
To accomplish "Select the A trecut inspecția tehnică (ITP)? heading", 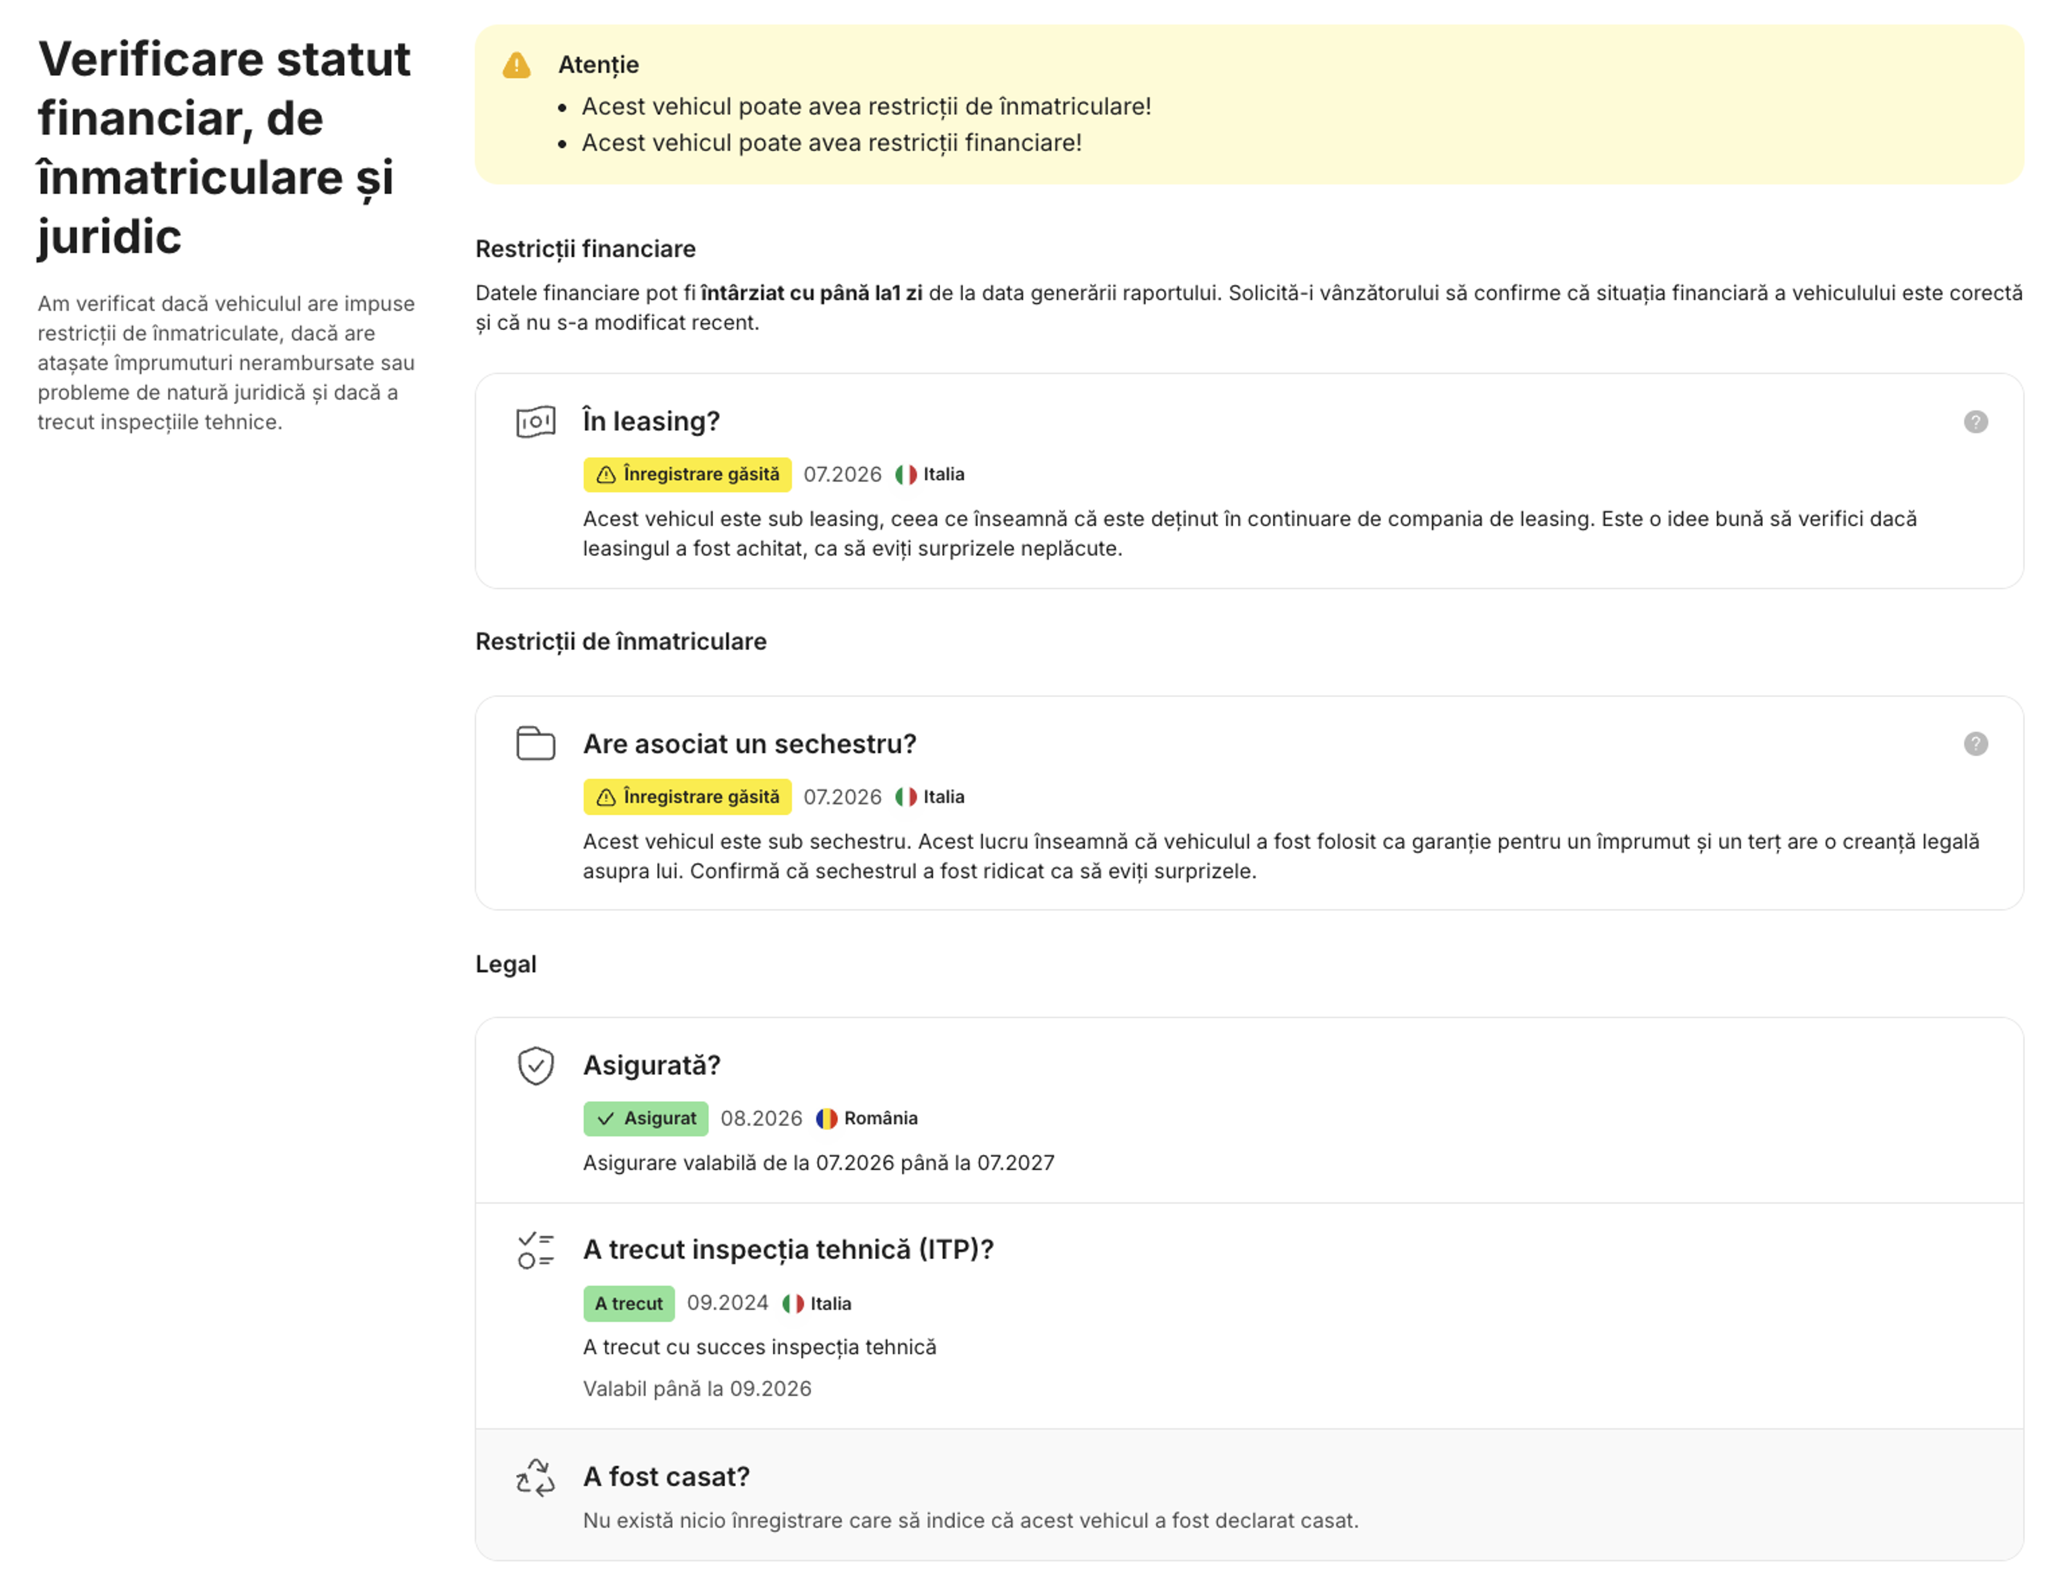I will point(787,1250).
